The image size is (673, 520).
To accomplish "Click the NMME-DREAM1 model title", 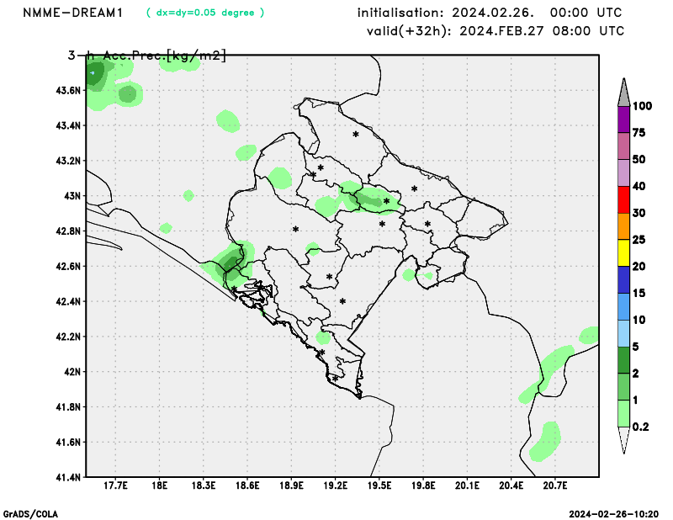I will pyautogui.click(x=72, y=13).
